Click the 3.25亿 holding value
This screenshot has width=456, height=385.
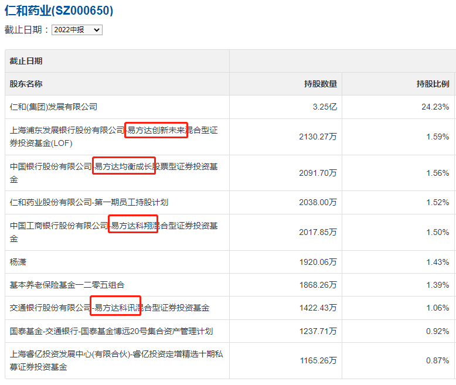coord(325,107)
